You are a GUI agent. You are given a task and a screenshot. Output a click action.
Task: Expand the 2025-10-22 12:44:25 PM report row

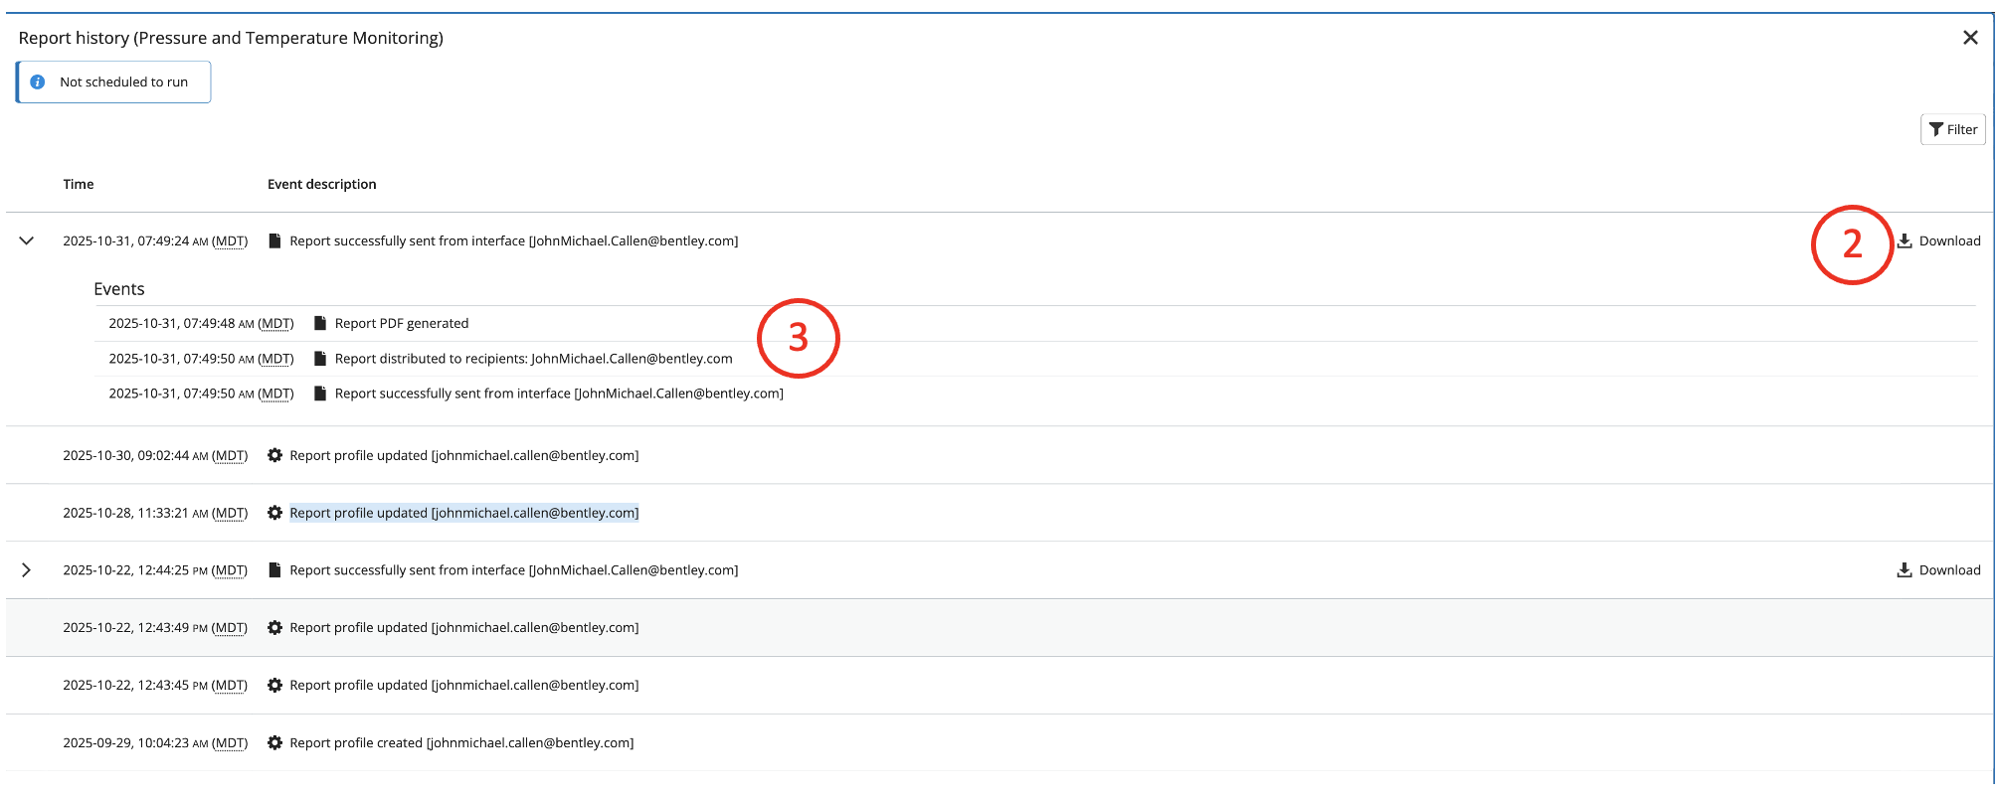(x=27, y=570)
